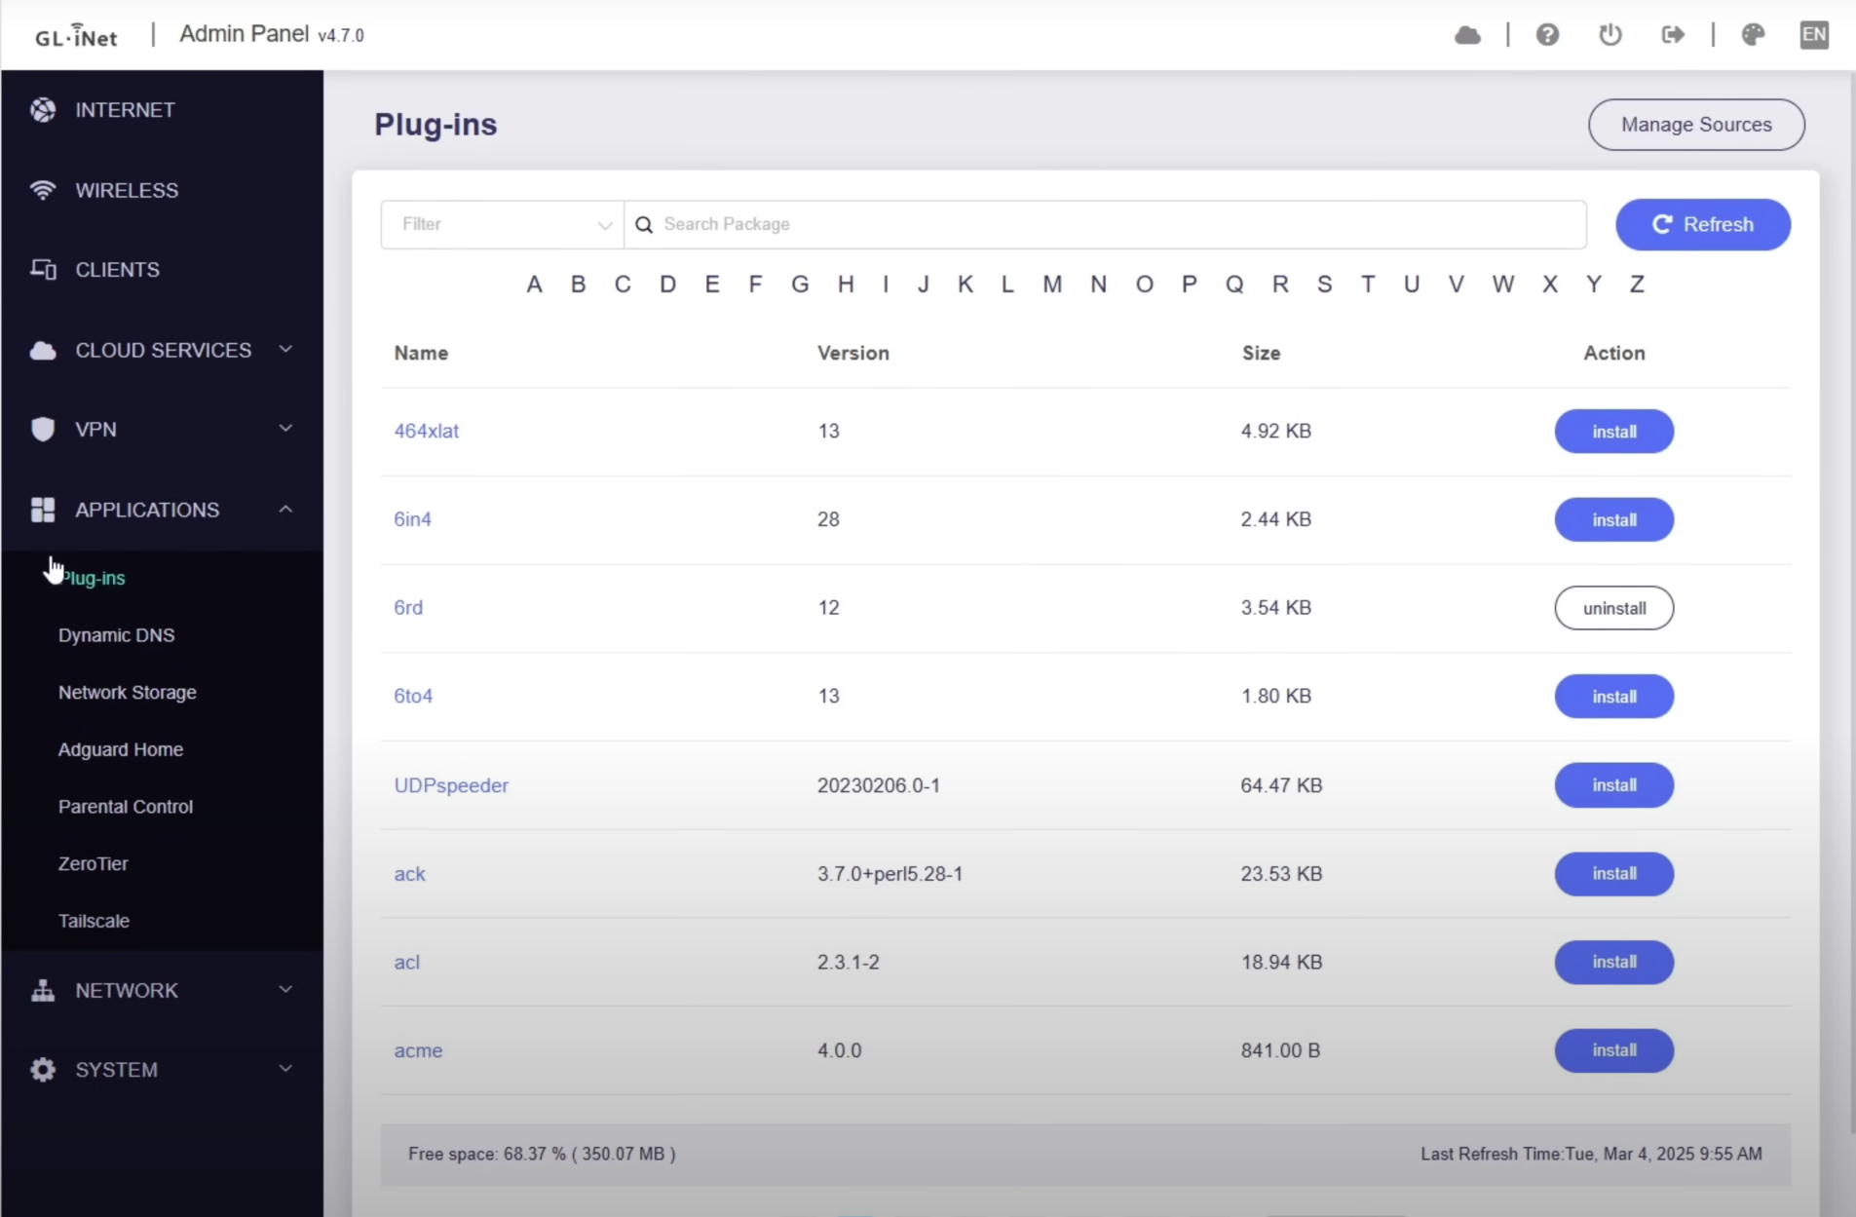Viewport: 1856px width, 1217px height.
Task: Install the UDPspeeder package
Action: coord(1614,785)
